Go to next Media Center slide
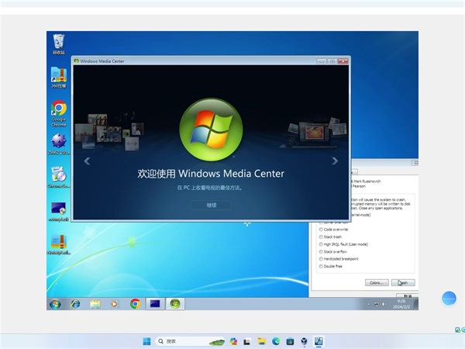 [335, 161]
